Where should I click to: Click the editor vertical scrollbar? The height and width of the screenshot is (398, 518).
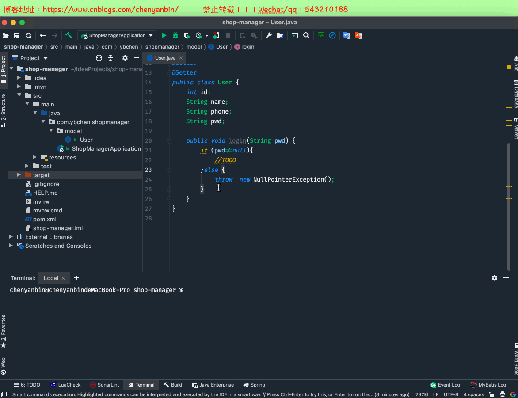point(509,206)
